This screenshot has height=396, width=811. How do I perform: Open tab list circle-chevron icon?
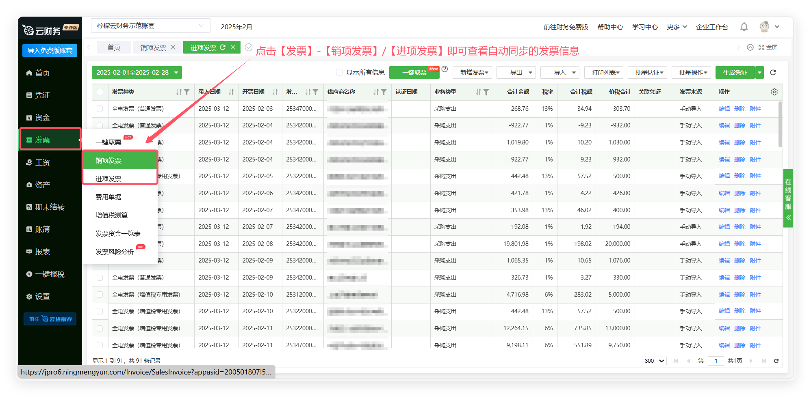click(249, 47)
